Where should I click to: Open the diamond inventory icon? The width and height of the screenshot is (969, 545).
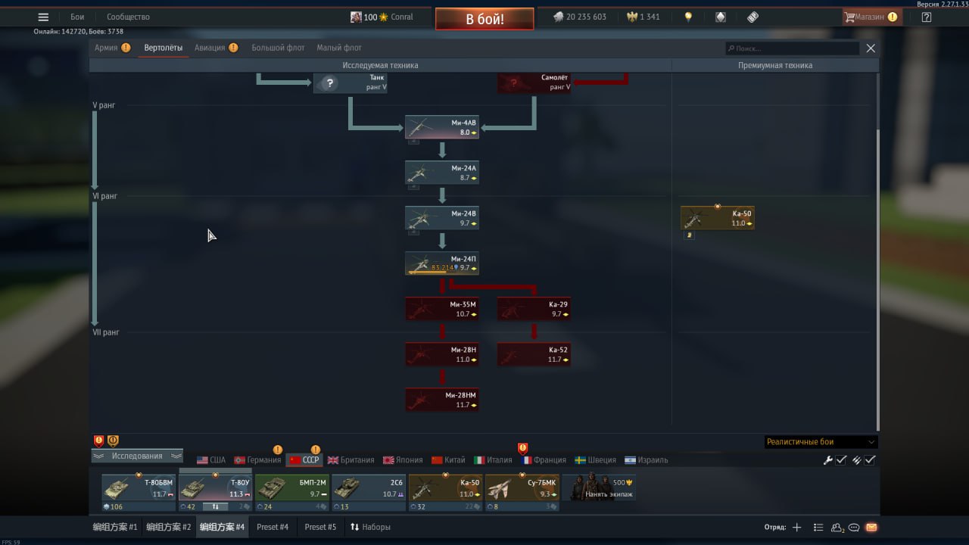721,17
